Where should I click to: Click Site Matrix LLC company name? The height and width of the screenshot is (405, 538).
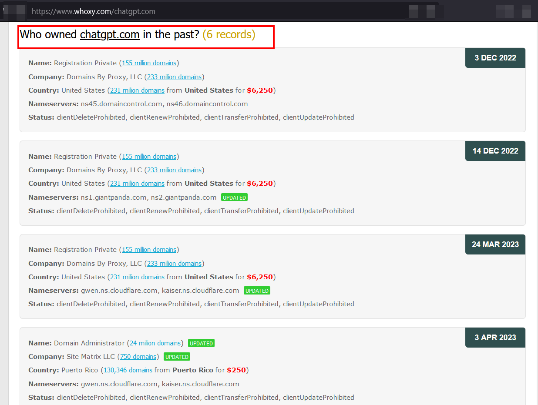tap(91, 357)
